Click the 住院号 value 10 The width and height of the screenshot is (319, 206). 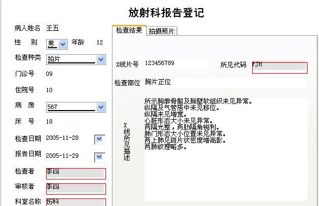pyautogui.click(x=49, y=90)
